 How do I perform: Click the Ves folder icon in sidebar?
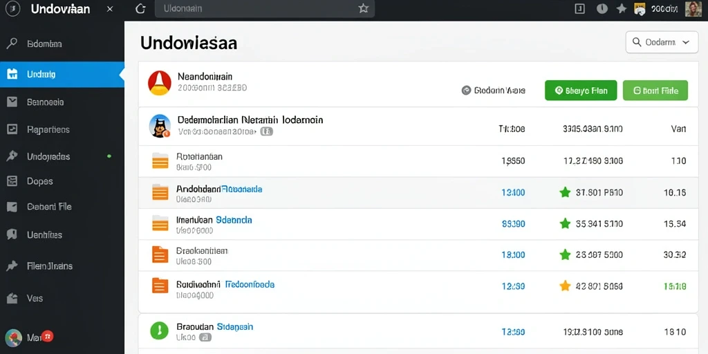pyautogui.click(x=12, y=298)
